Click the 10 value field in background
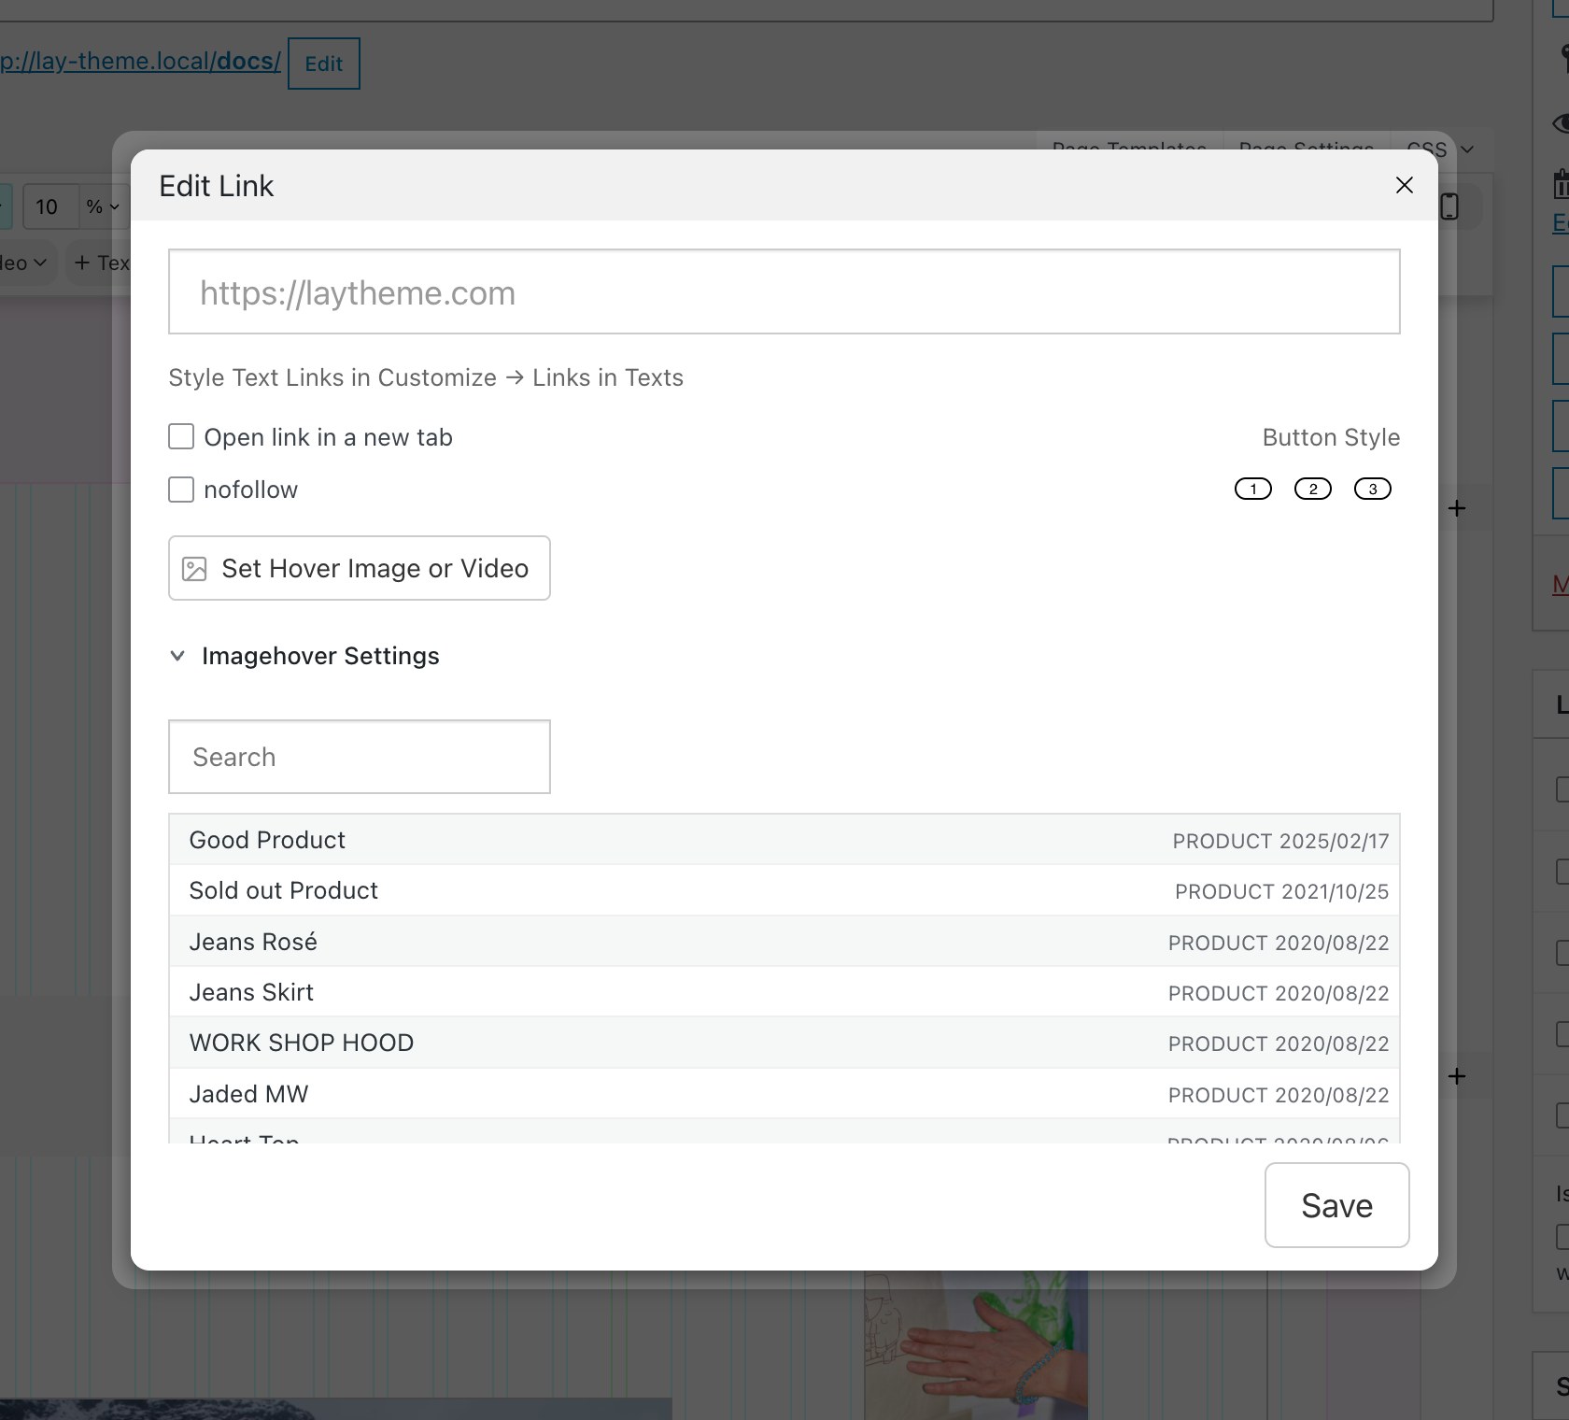The height and width of the screenshot is (1420, 1569). (50, 206)
